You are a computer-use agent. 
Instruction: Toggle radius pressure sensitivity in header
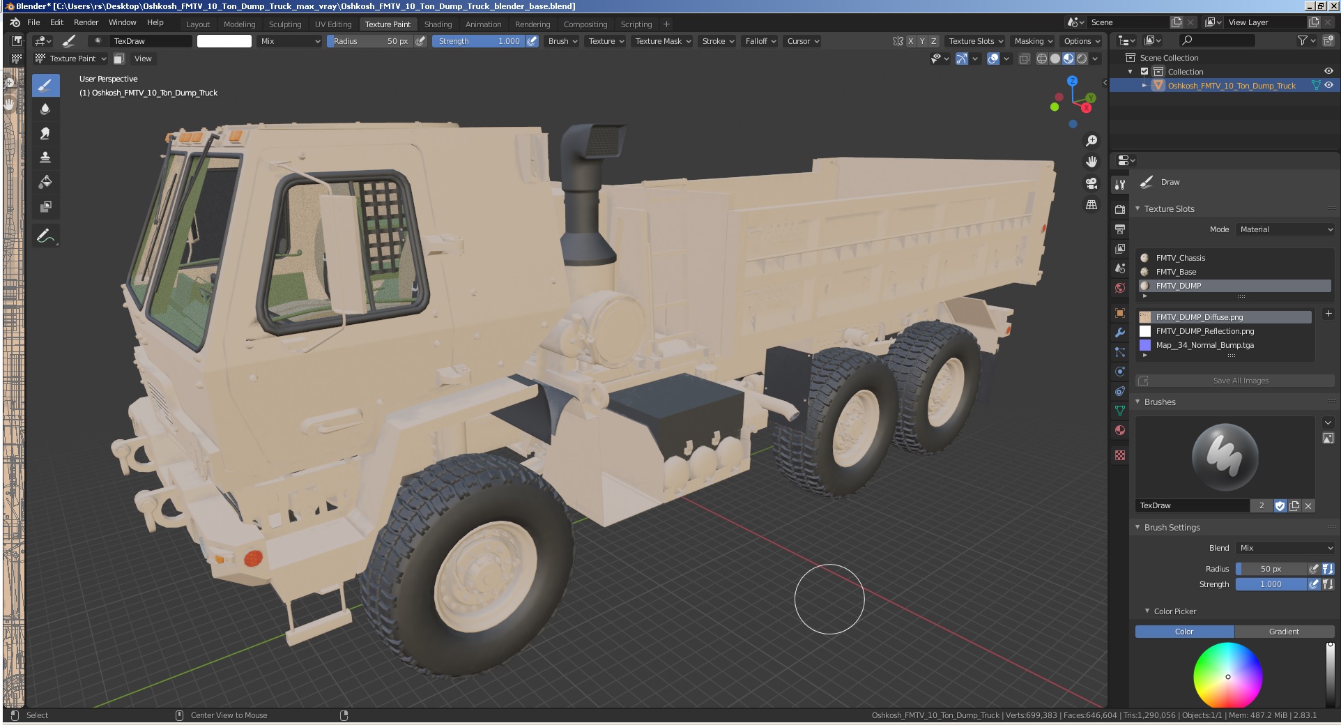pos(420,41)
